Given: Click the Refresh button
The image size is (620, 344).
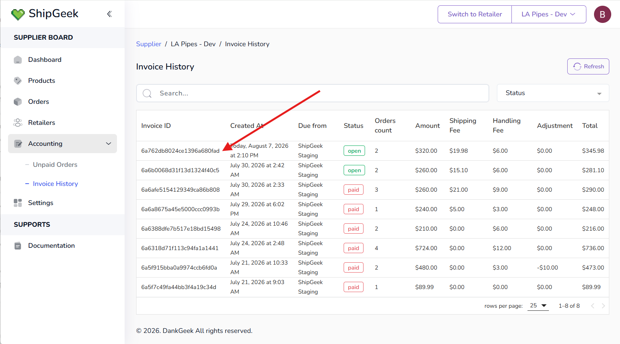Looking at the screenshot, I should pos(588,66).
